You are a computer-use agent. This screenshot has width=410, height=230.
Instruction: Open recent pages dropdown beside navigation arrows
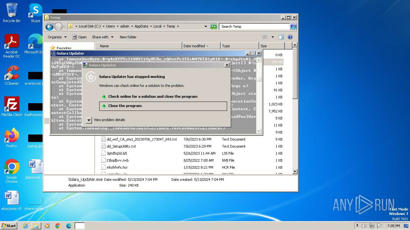[x=64, y=27]
